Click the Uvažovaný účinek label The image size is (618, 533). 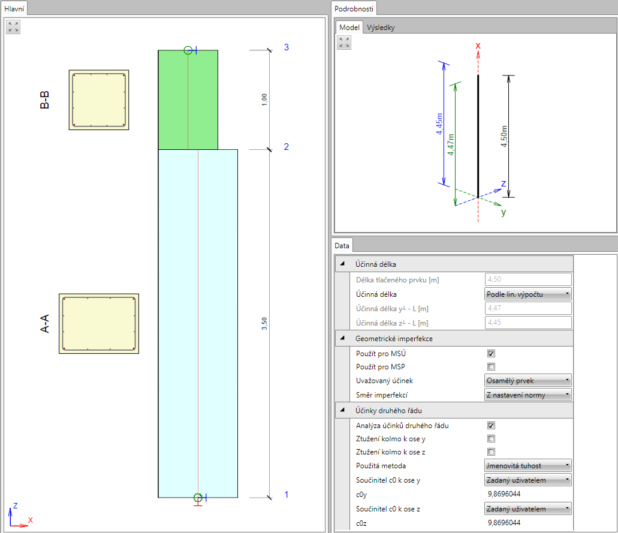point(384,381)
